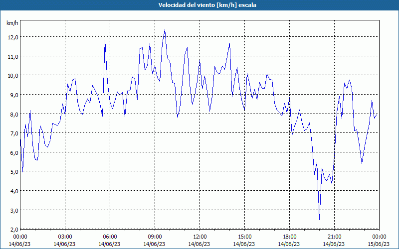This screenshot has height=249, width=399.
Task: Select the 11,0 y-axis label
Action: (x=13, y=57)
